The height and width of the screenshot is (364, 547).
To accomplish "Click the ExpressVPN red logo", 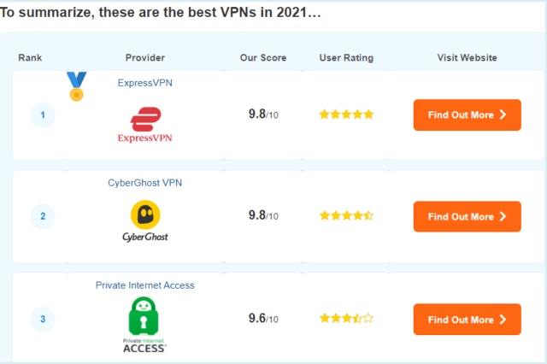I will [x=144, y=125].
